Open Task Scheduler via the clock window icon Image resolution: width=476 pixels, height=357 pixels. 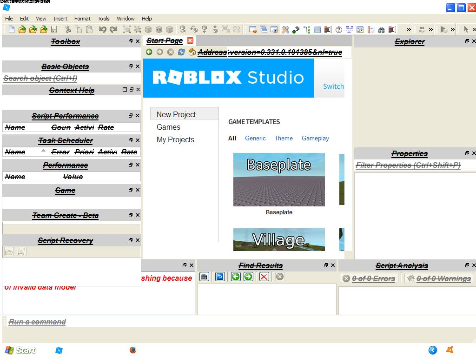pos(360,29)
